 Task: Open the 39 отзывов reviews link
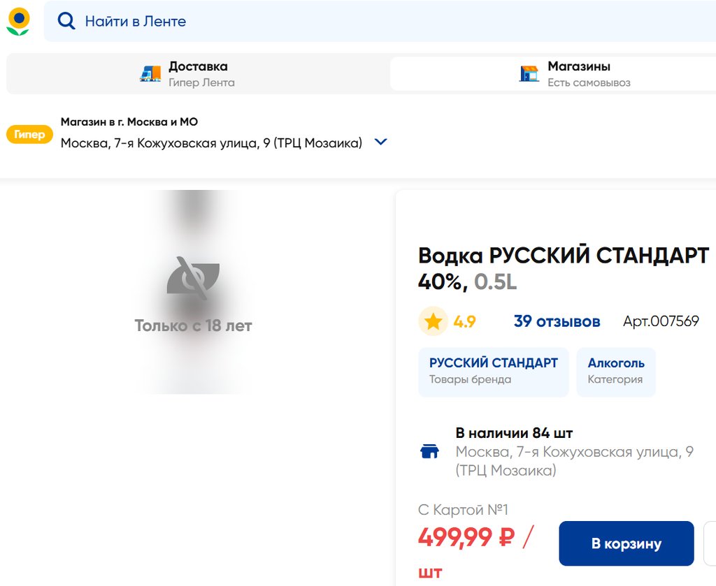(557, 321)
